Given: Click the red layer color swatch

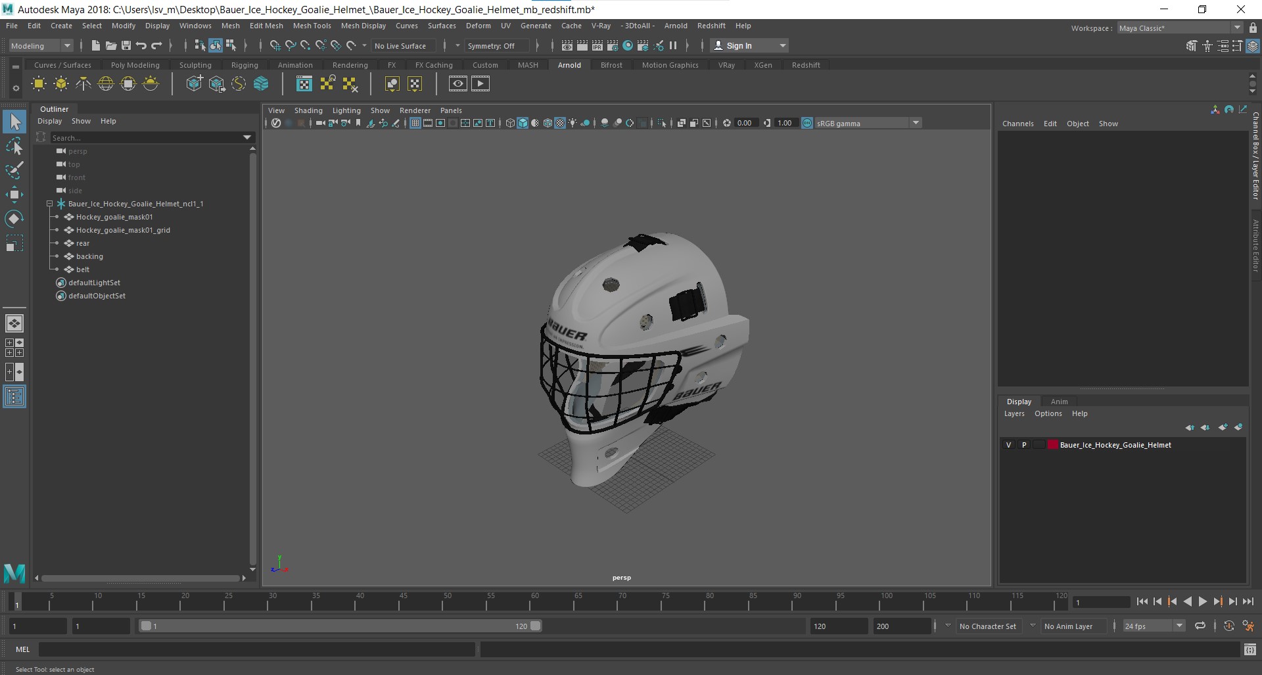Looking at the screenshot, I should [x=1053, y=445].
